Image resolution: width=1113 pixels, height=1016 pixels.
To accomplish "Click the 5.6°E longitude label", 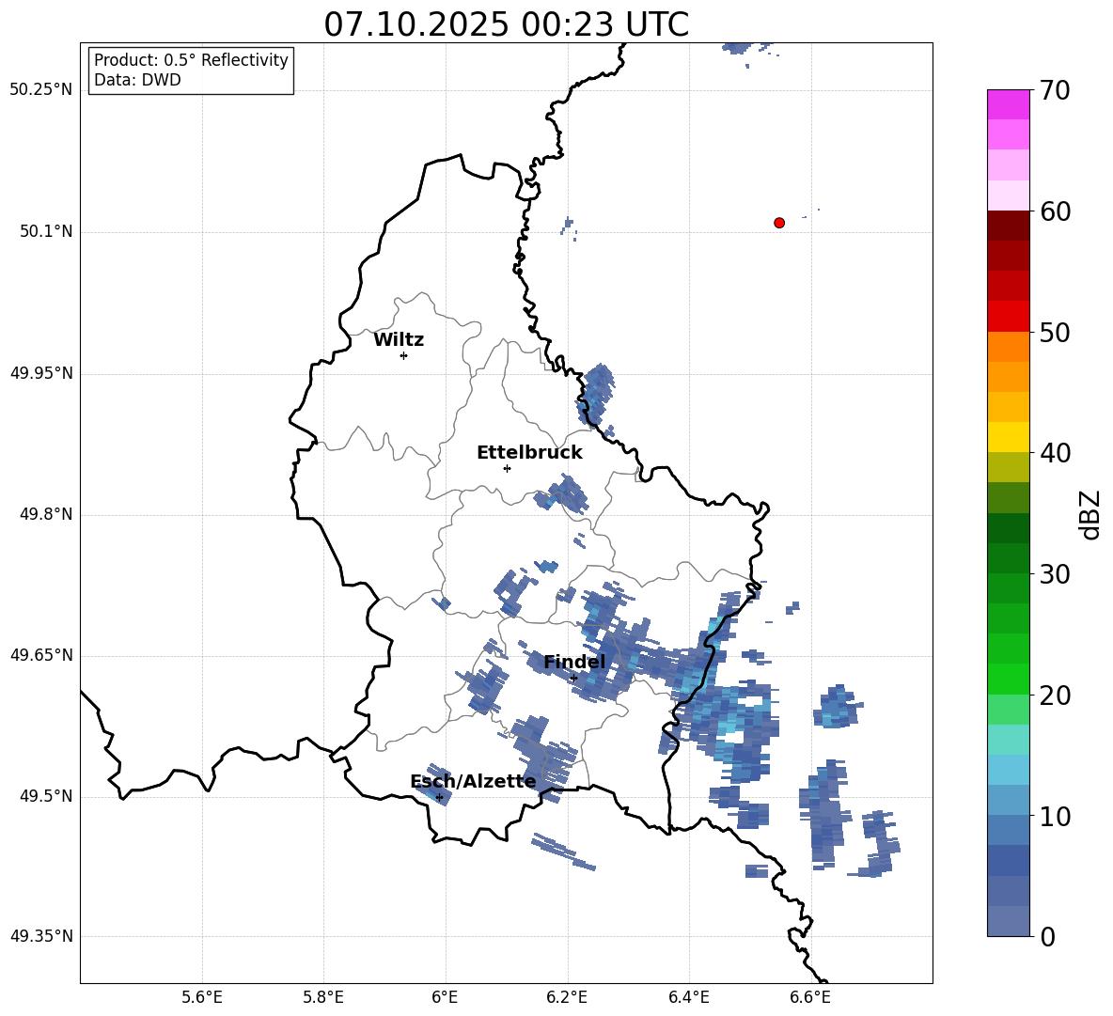I will click(202, 997).
